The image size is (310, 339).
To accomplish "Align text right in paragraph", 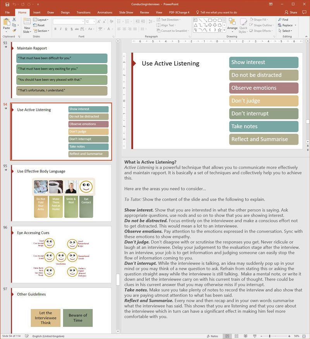I will [x=130, y=29].
